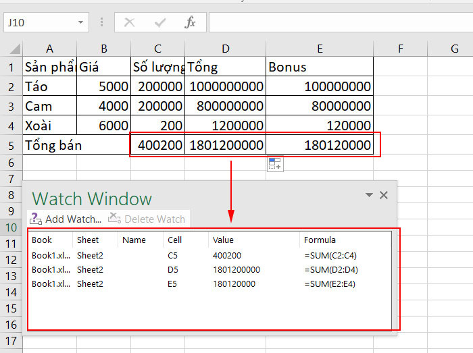Click Add Watch button
Image resolution: width=473 pixels, height=353 pixels.
(66, 219)
